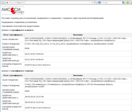Click the client ValidFrom value 22.01.2014 18:54:02
Screen dimensions: 132x112
tap(34, 54)
